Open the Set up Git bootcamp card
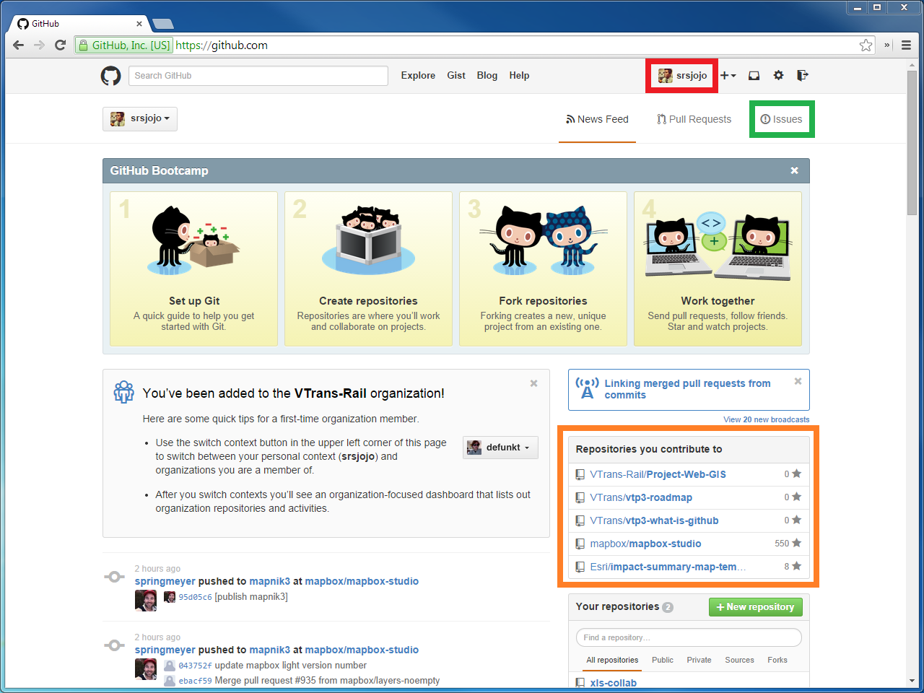Viewport: 924px width, 693px height. (193, 269)
